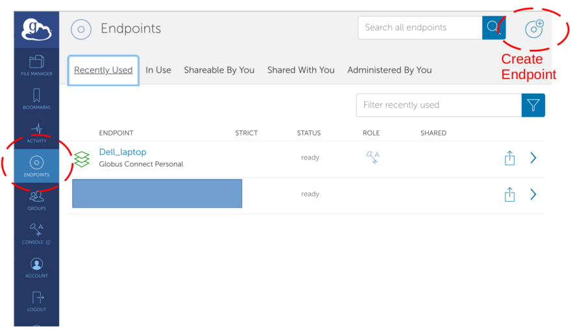
Task: Open the Activity sidebar item
Action: 36,132
